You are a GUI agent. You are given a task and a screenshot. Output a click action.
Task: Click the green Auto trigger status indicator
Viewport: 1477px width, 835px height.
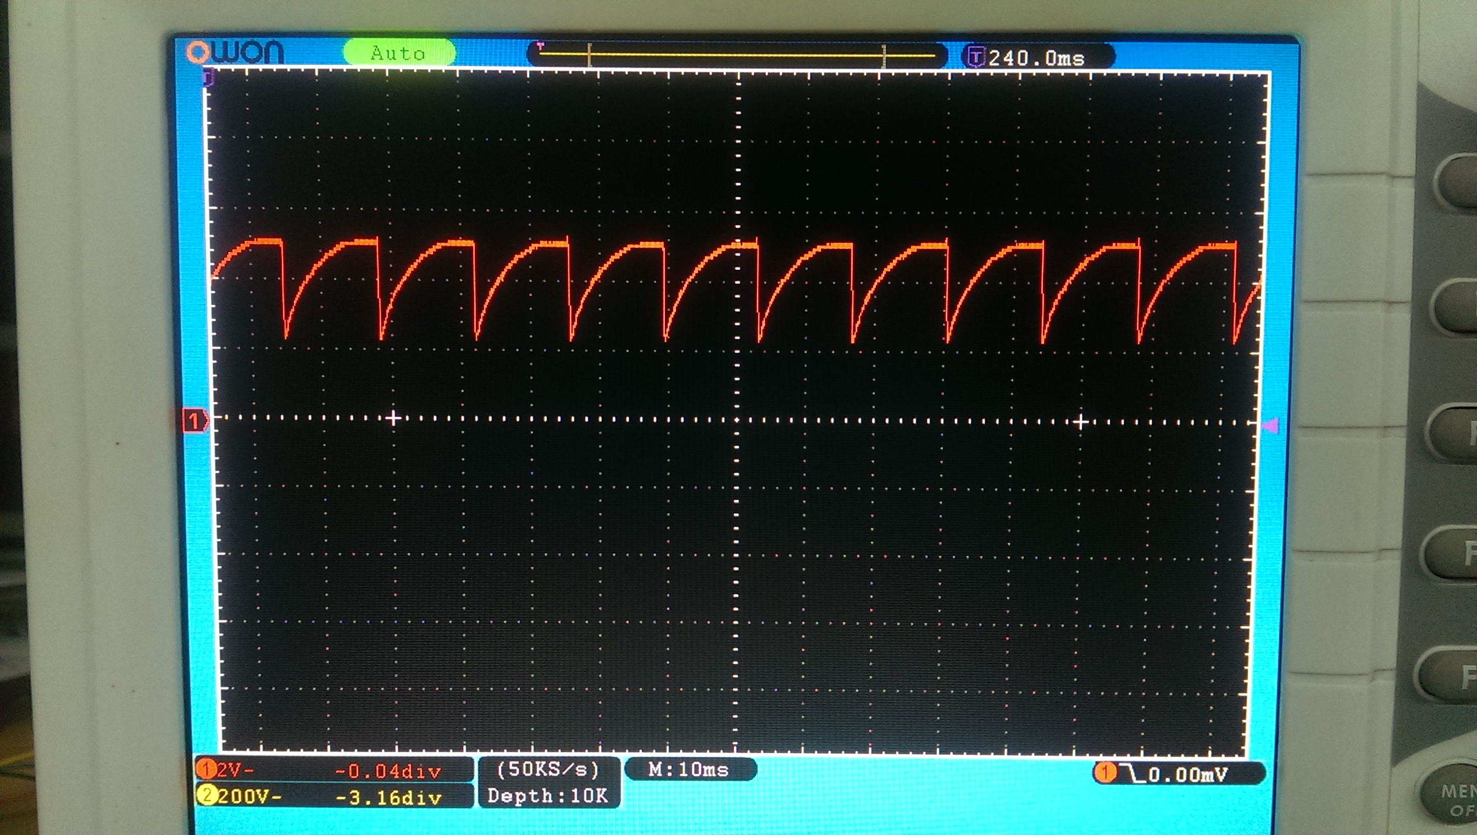[398, 53]
